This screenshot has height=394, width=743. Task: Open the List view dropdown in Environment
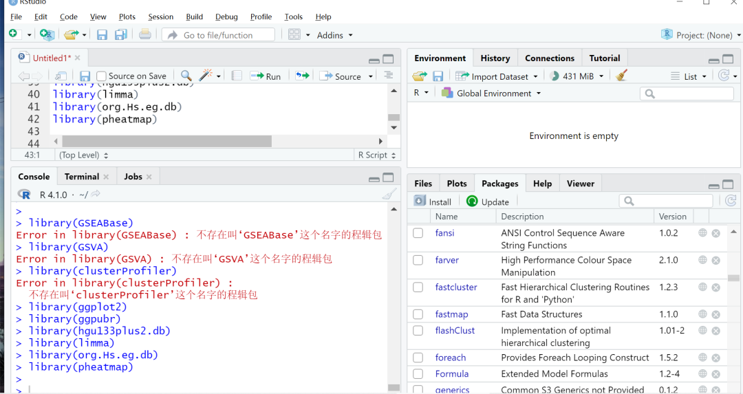click(x=689, y=76)
